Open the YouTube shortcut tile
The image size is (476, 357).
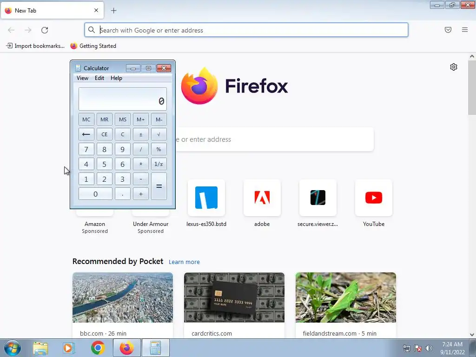[374, 198]
